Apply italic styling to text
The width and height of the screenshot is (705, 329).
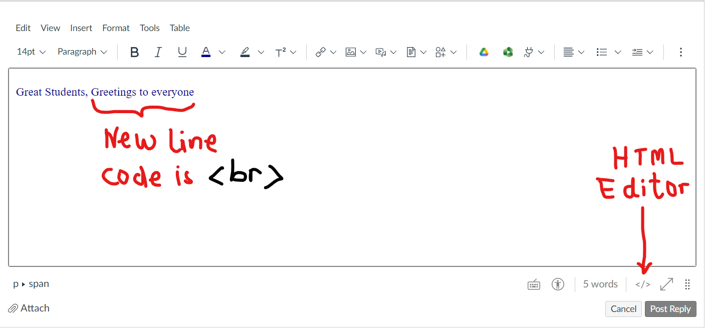158,52
